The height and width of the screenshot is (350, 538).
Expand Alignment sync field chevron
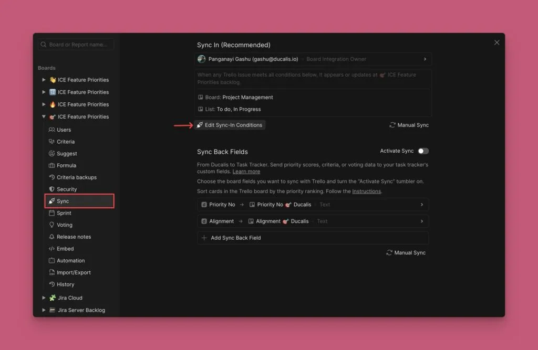(421, 221)
